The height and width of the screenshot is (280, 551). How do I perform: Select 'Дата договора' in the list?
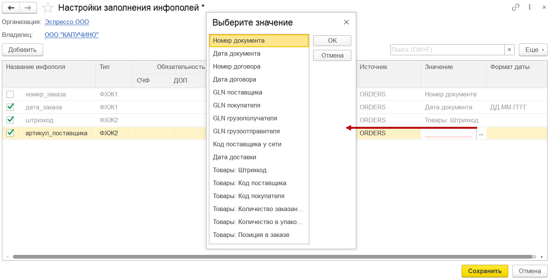259,79
